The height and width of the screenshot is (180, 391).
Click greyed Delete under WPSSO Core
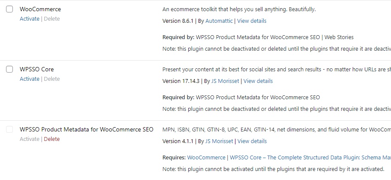click(52, 79)
